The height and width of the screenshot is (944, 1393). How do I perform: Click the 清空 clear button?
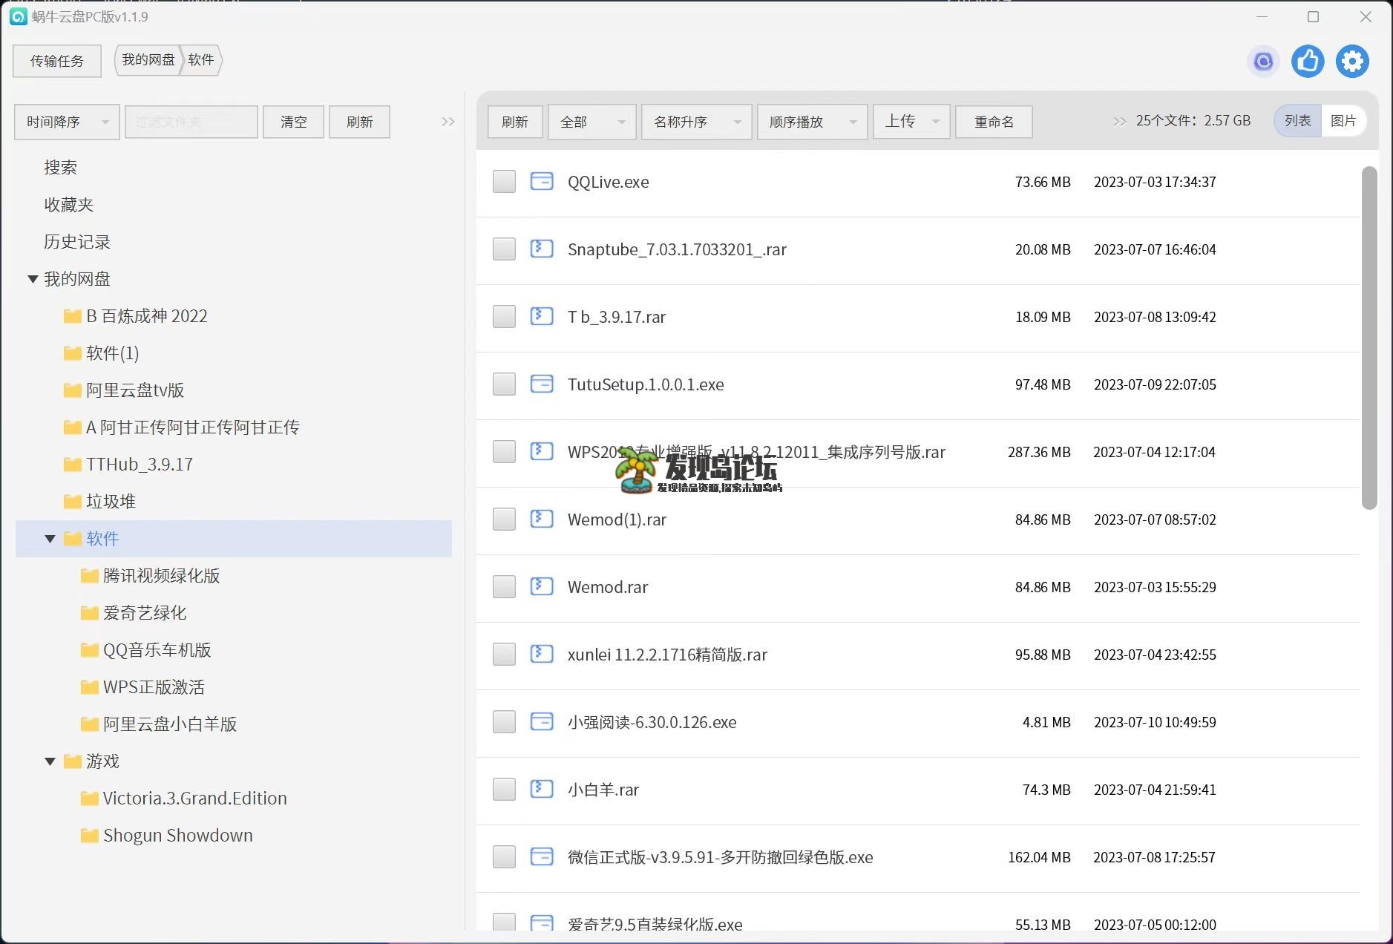point(293,122)
